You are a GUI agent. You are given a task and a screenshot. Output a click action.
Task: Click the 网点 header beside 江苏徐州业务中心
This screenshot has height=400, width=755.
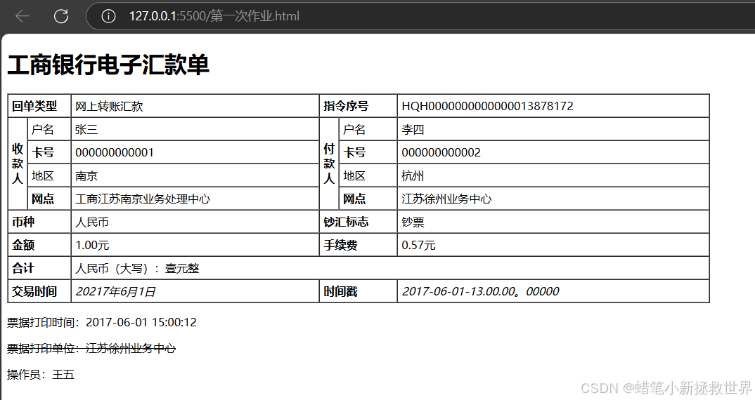click(368, 199)
